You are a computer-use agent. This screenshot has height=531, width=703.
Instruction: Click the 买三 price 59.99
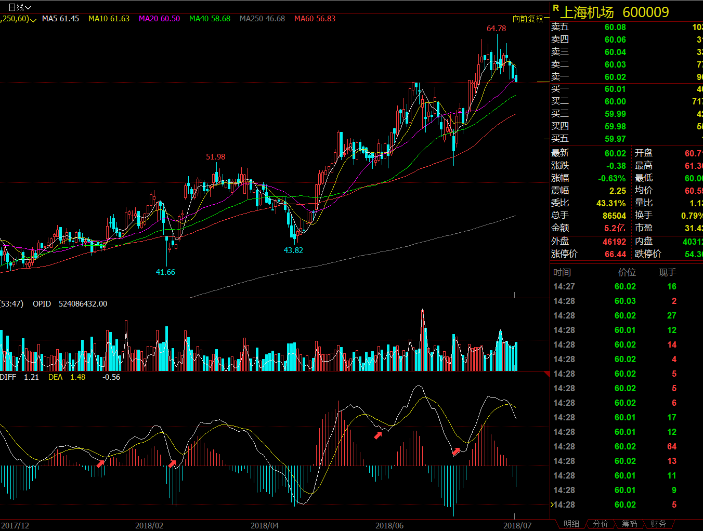coord(615,114)
